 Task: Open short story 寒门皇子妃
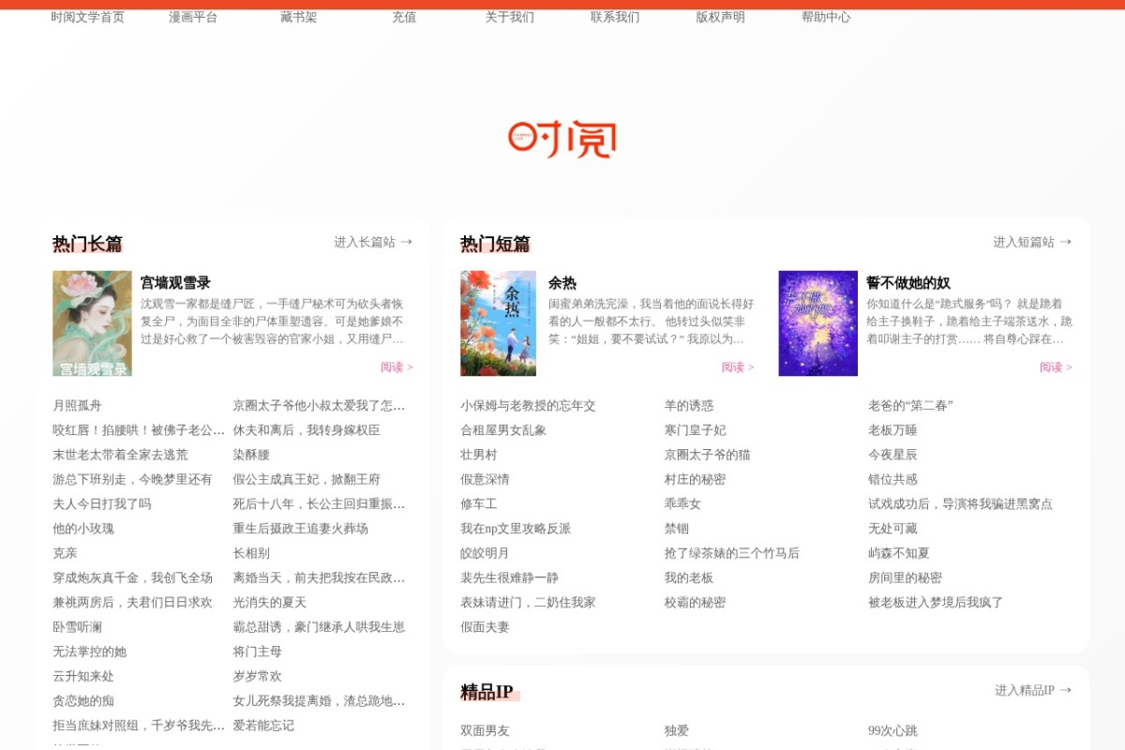point(696,430)
